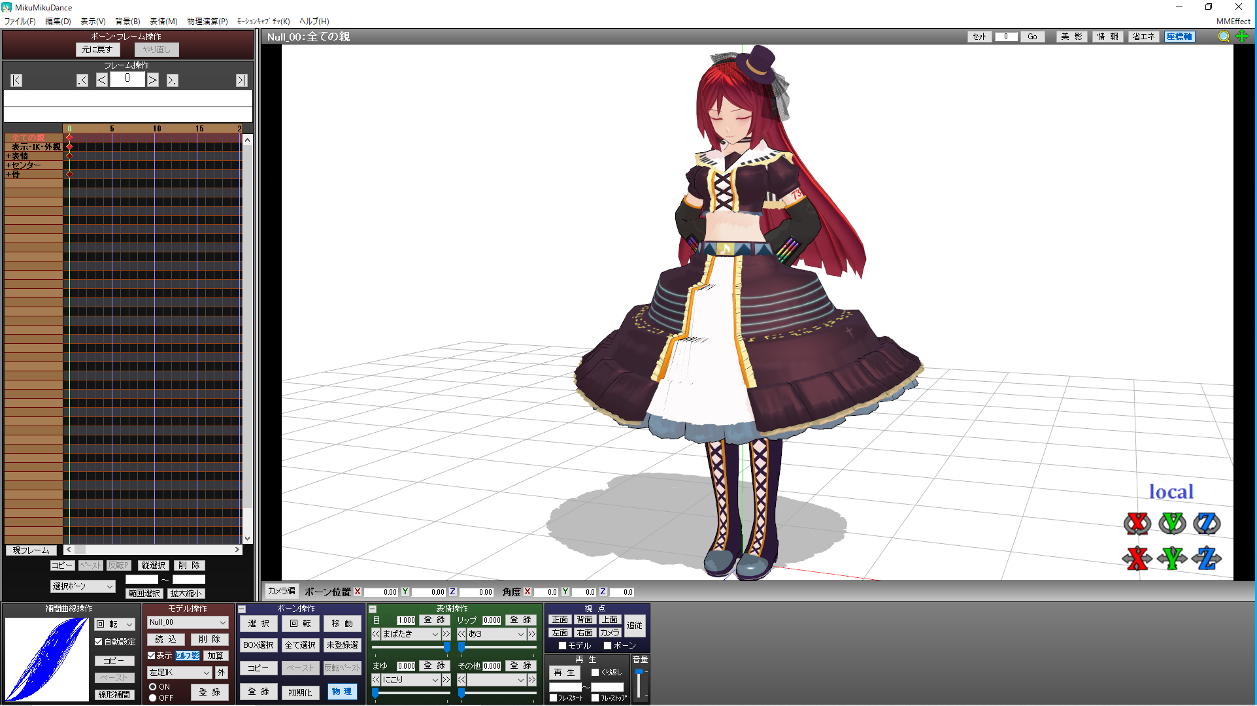The width and height of the screenshot is (1257, 706).
Task: Toggle フレ・ストップ checkbox
Action: tap(595, 698)
